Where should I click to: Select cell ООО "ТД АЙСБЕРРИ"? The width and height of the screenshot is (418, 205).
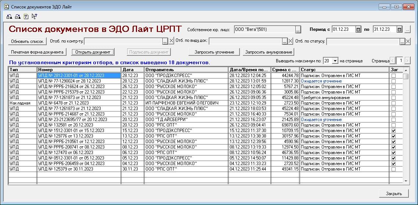(x=186, y=120)
